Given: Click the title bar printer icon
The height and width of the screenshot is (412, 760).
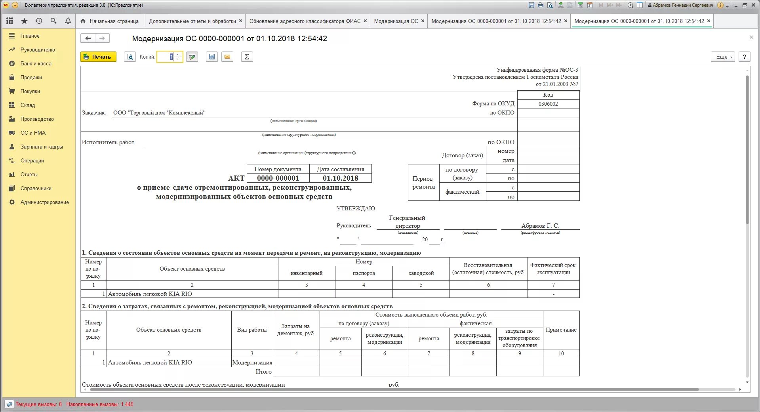Looking at the screenshot, I should click(541, 5).
